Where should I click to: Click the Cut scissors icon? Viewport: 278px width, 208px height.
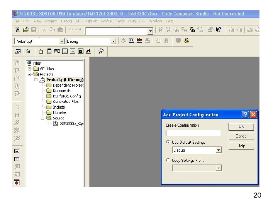click(44, 30)
